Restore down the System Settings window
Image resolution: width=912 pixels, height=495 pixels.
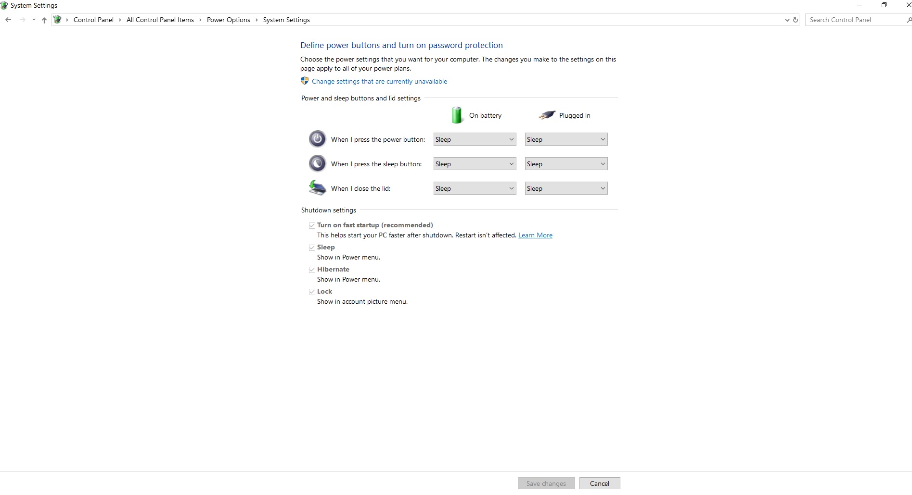(x=884, y=5)
